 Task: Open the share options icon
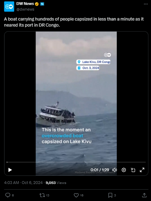[144, 195]
